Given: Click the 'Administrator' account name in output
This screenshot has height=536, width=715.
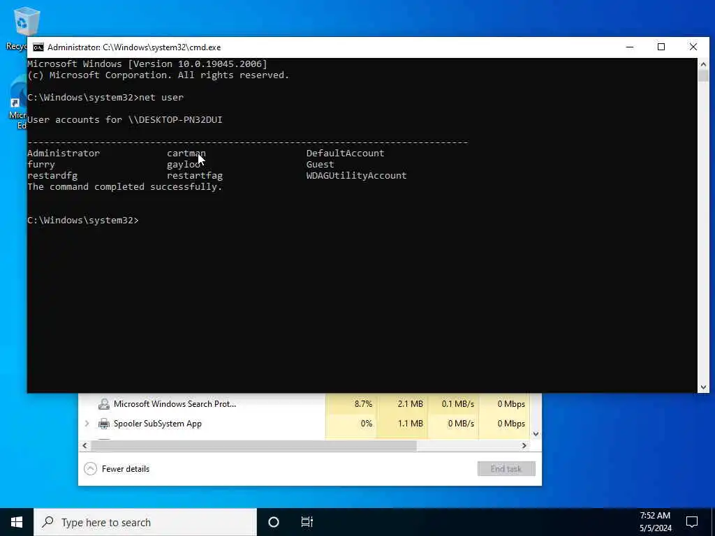Looking at the screenshot, I should click(x=64, y=153).
